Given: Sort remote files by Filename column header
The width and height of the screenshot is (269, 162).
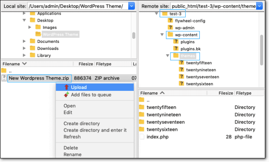Looking at the screenshot, I should (x=173, y=93).
